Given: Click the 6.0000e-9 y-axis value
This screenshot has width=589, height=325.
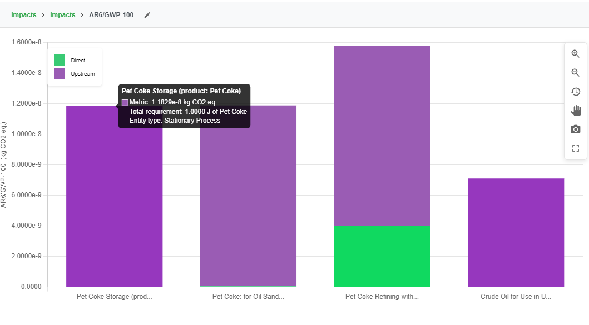Looking at the screenshot, I should pyautogui.click(x=26, y=195).
